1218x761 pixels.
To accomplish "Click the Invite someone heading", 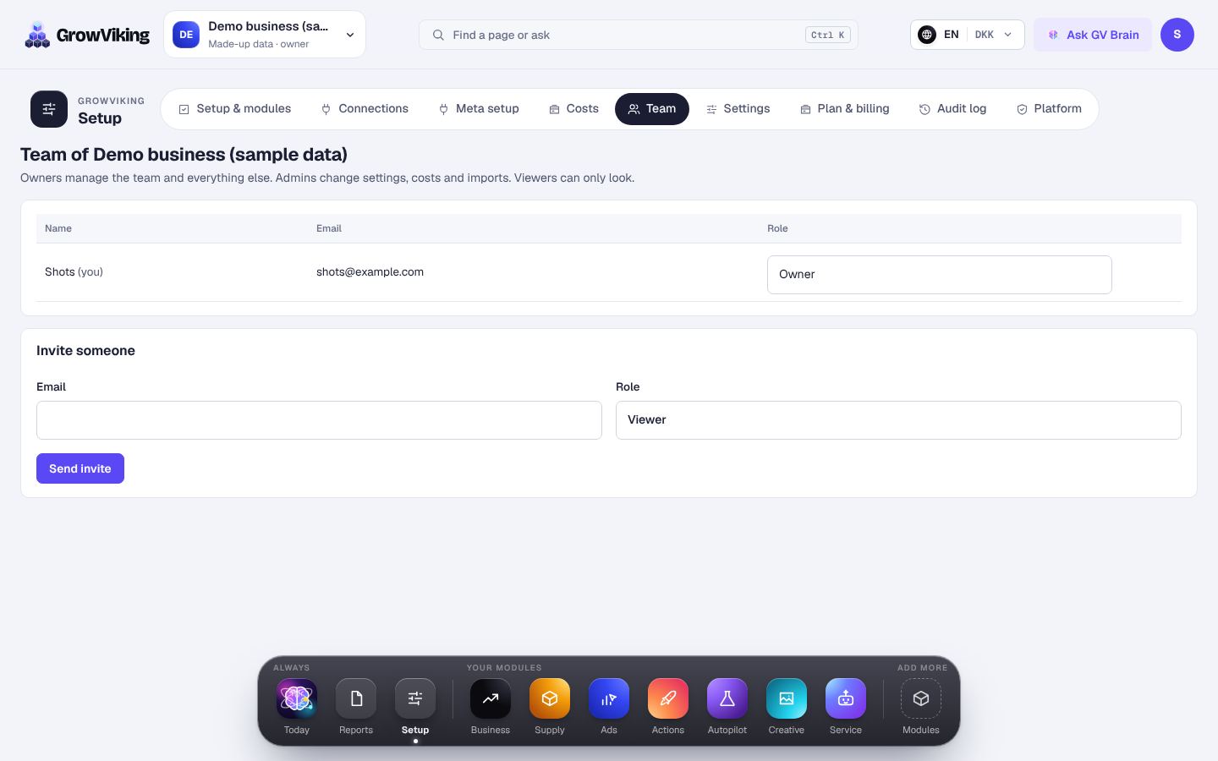I will [x=85, y=351].
